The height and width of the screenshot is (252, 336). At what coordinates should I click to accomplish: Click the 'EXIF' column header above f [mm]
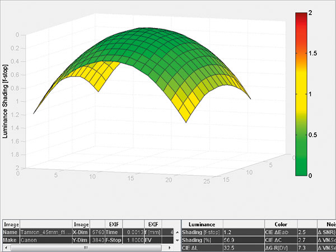coord(153,225)
